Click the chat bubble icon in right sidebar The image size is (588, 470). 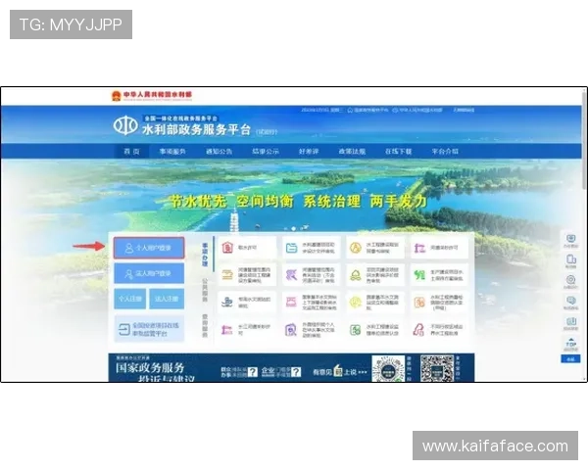click(x=570, y=303)
